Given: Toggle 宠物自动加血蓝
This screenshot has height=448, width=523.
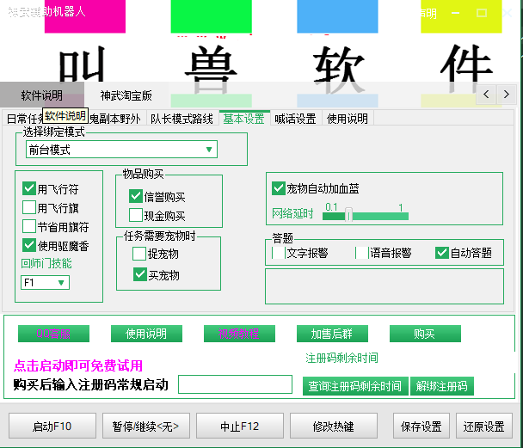Looking at the screenshot, I should (279, 188).
